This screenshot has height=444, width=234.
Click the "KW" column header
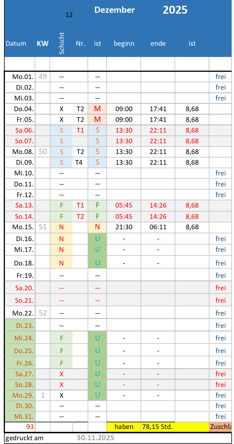tap(43, 44)
